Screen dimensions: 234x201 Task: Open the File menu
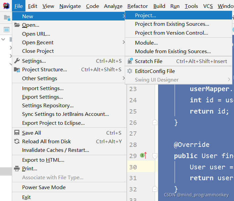[x=19, y=6]
